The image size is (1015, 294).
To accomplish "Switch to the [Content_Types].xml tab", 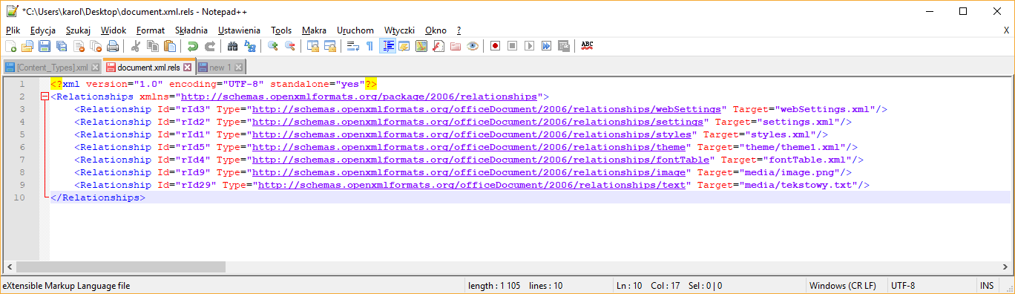I will click(x=52, y=67).
